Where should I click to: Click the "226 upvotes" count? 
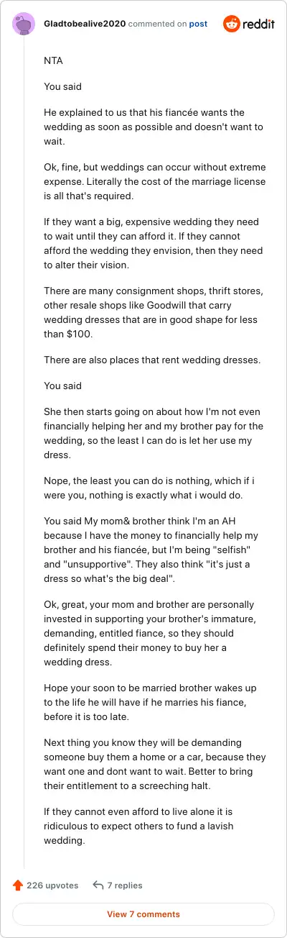tap(52, 885)
